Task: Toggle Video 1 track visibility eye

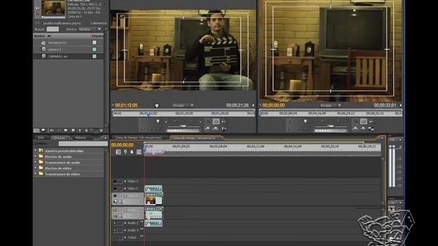Action: coord(115,196)
